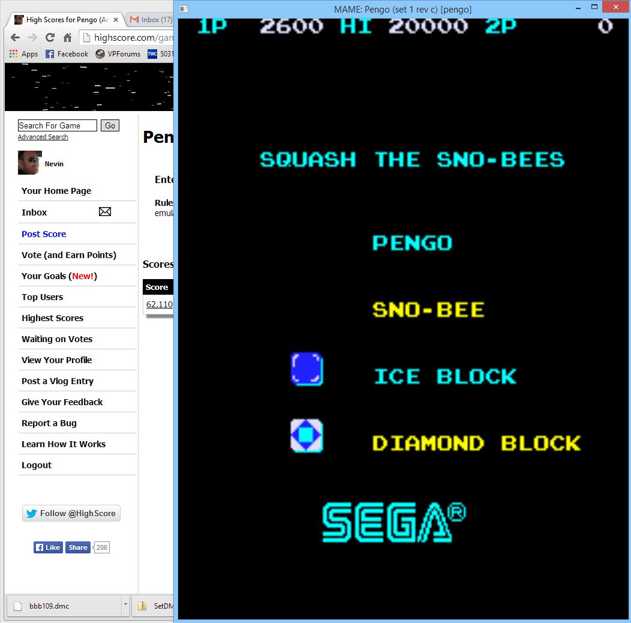Open the Advanced Search link

pos(43,137)
